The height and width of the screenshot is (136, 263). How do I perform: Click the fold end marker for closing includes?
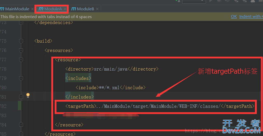(21, 97)
